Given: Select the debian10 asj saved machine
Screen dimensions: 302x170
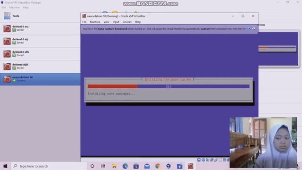Looking at the screenshot, I should (x=40, y=28).
